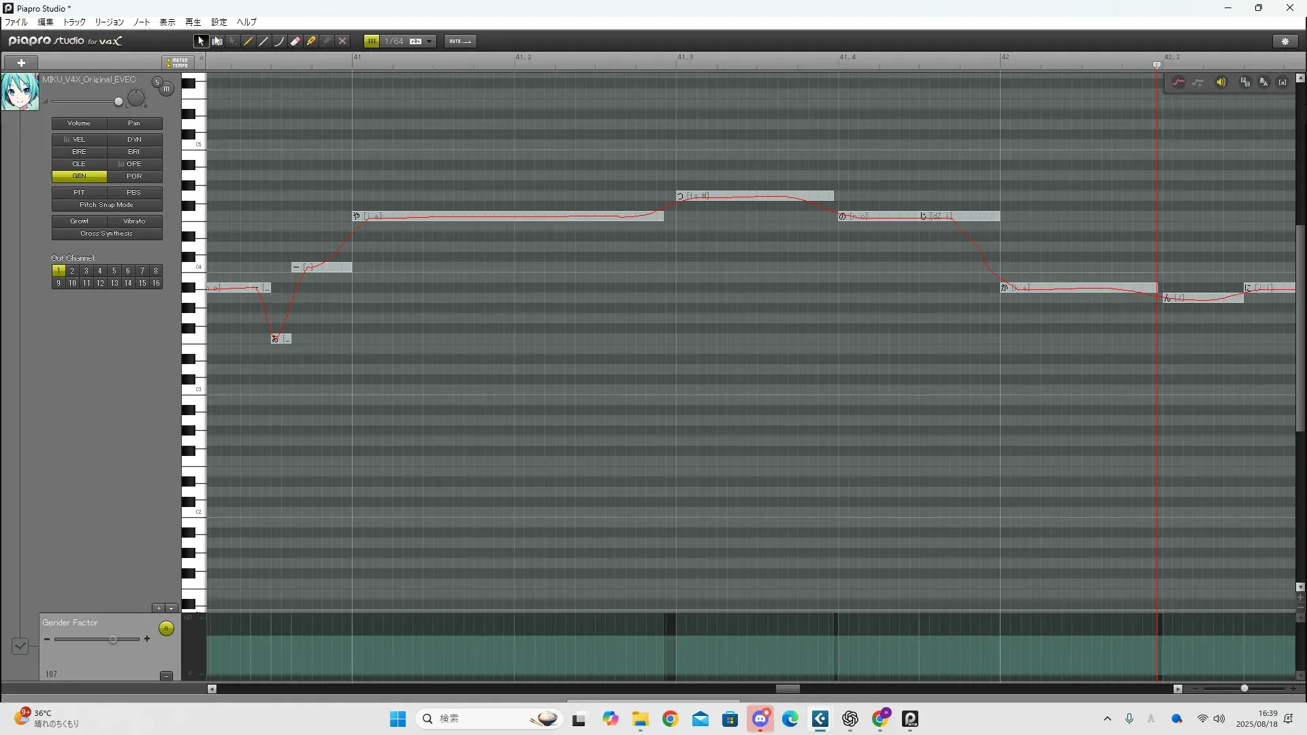Select the VEL parameter button

pyautogui.click(x=79, y=140)
